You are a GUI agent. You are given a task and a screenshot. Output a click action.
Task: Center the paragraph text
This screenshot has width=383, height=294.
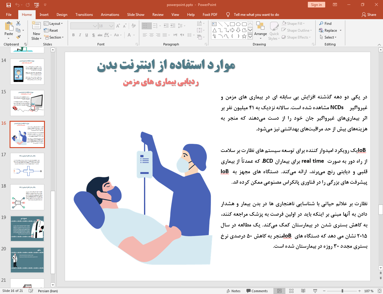pyautogui.click(x=152, y=35)
